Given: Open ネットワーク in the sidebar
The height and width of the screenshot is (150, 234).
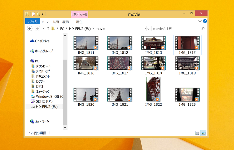Looking at the screenshot, I should pyautogui.click(x=42, y=122).
